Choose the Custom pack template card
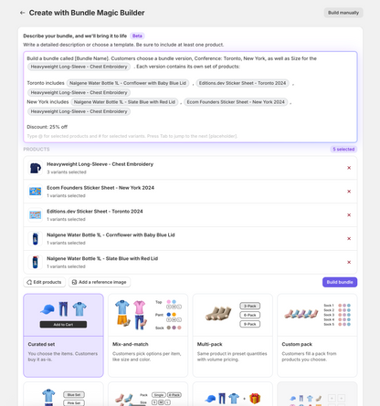 317,335
